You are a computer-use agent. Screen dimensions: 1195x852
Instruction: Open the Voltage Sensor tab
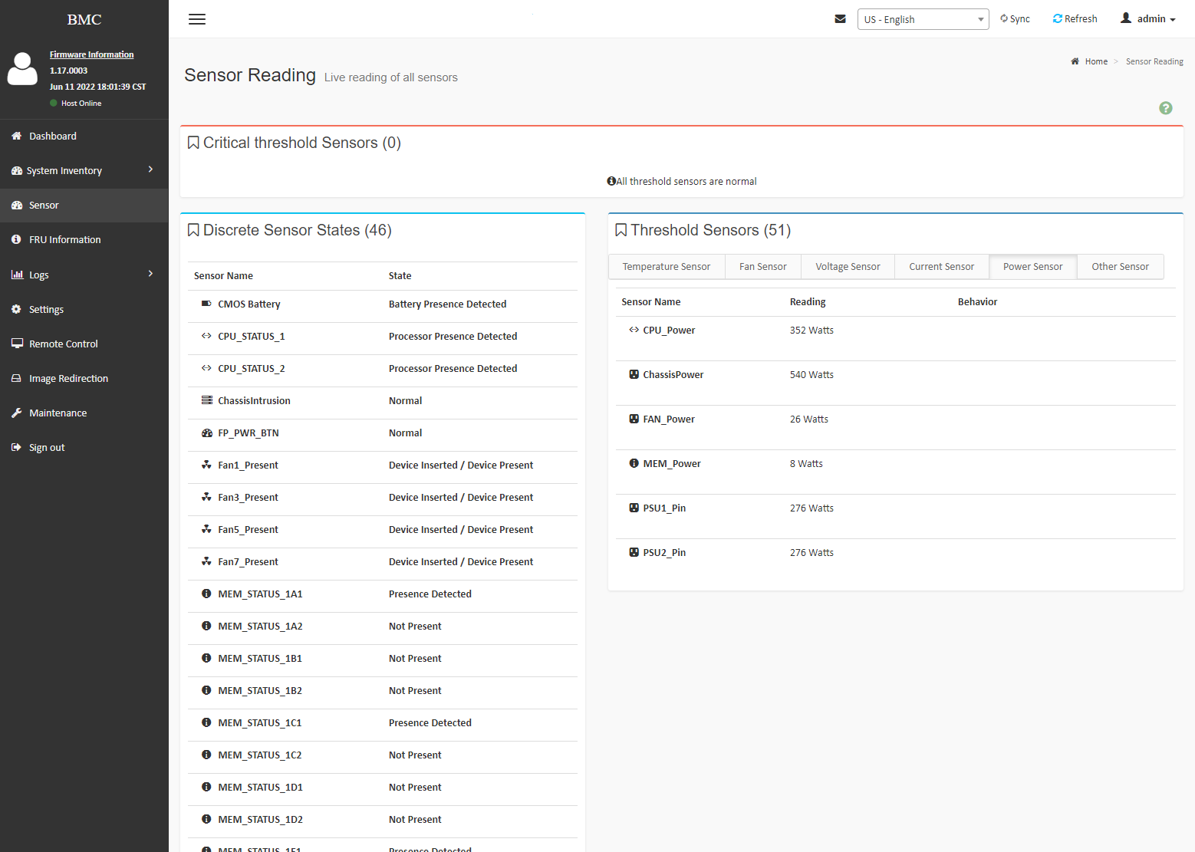(x=848, y=267)
